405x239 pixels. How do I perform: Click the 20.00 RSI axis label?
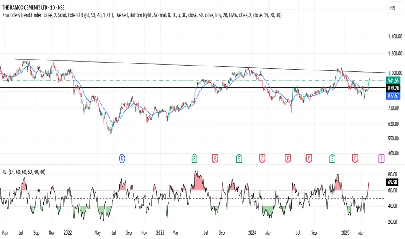[x=392, y=222]
